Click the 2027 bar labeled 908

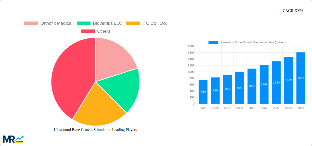[227, 89]
